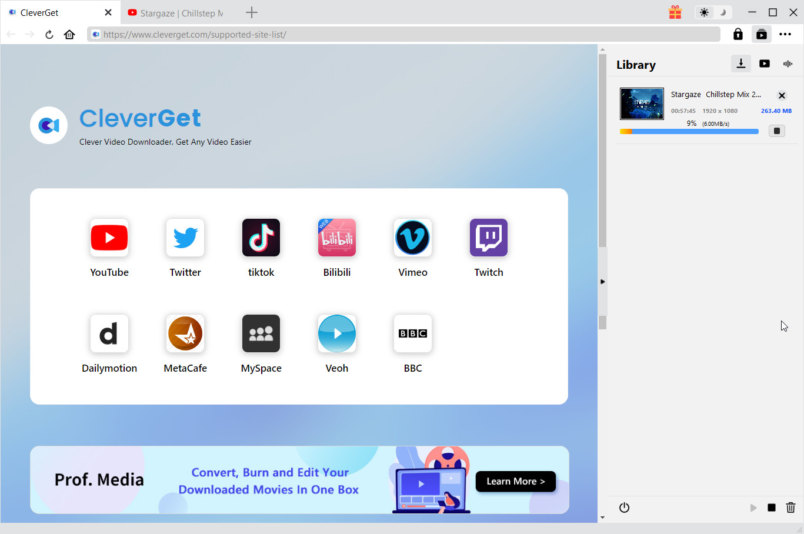Click the download progress bar
The image size is (804, 534).
[689, 132]
